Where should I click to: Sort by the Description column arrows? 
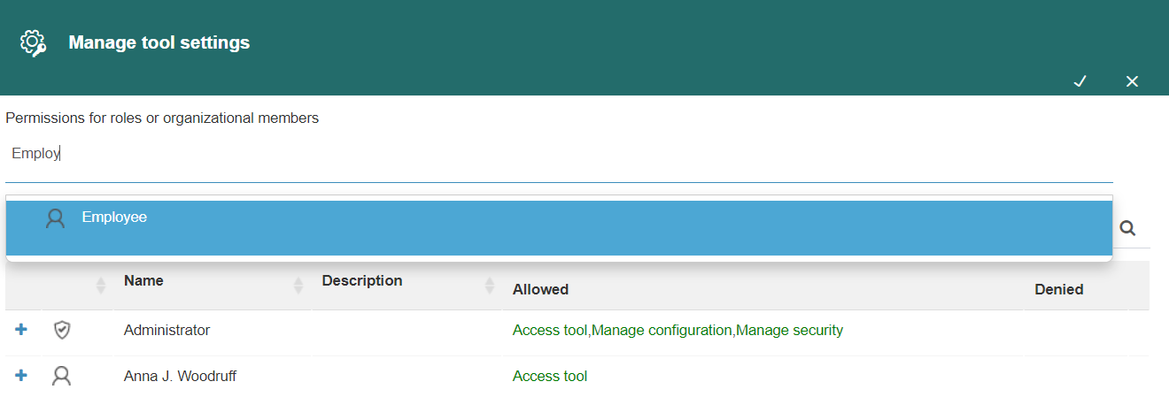pyautogui.click(x=489, y=286)
